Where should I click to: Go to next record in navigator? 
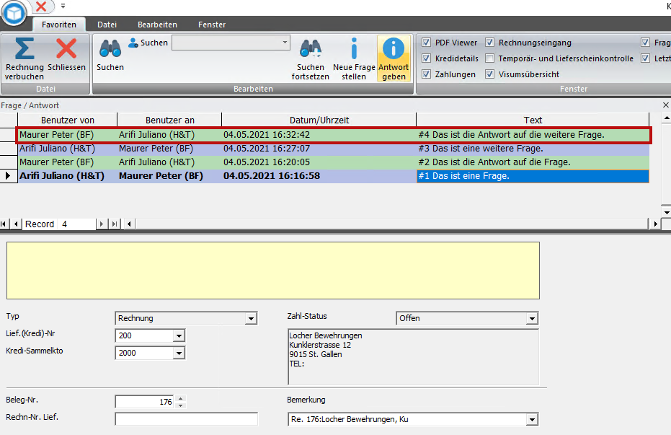point(102,224)
